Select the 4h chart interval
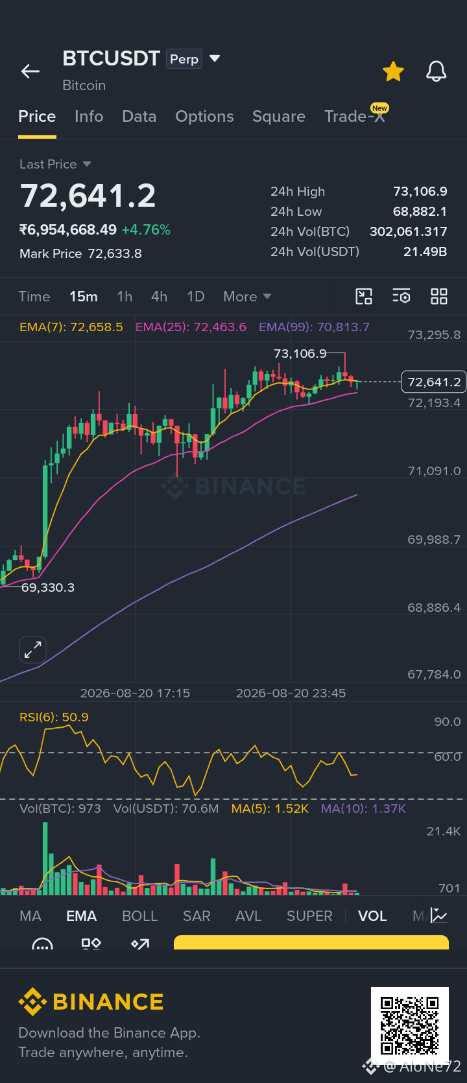The width and height of the screenshot is (467, 1083). tap(160, 297)
